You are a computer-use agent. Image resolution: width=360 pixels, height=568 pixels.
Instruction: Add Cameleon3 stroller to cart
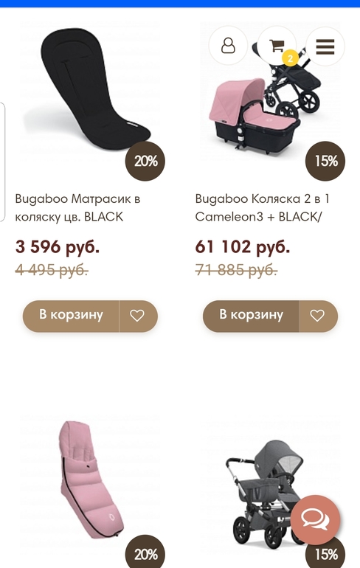click(x=251, y=316)
